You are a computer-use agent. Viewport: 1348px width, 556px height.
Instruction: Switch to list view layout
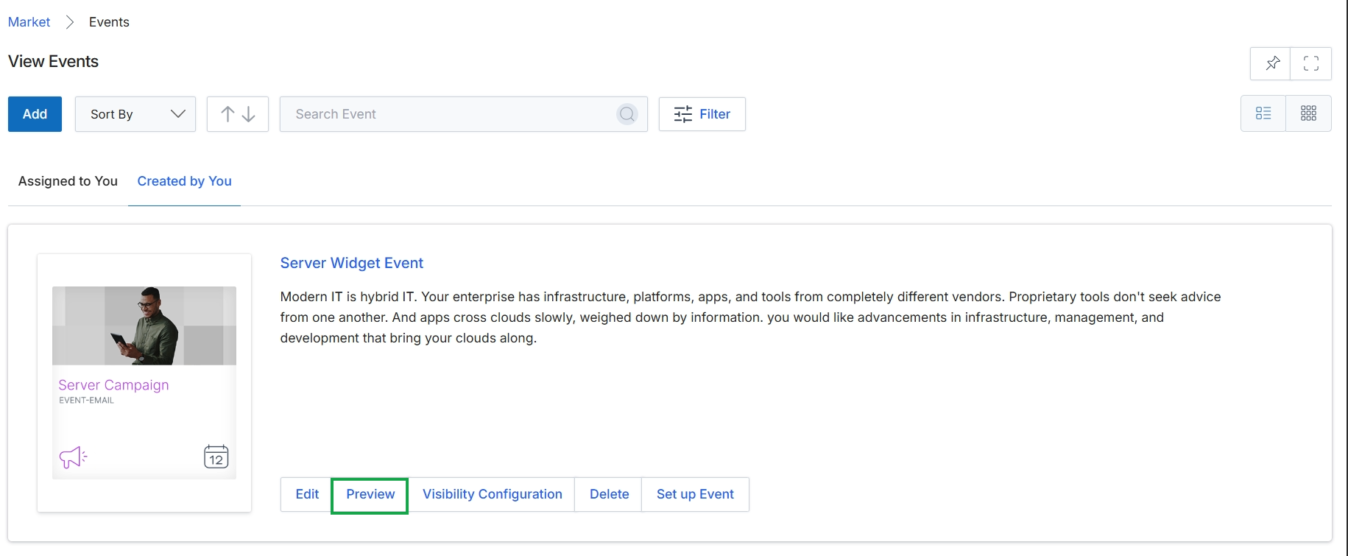1263,113
